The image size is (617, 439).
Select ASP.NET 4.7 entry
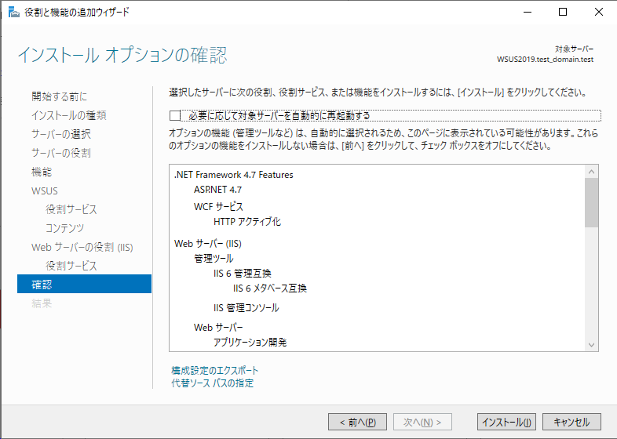point(217,190)
